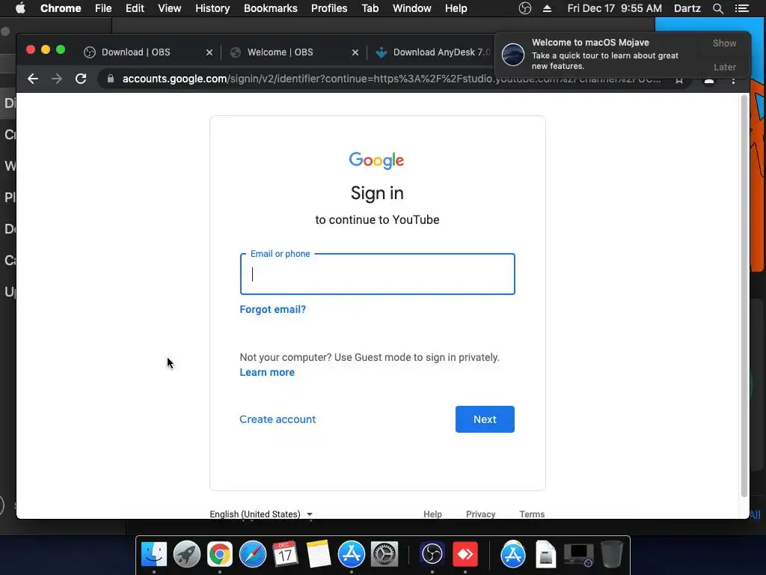Open the Privacy footer link

480,514
